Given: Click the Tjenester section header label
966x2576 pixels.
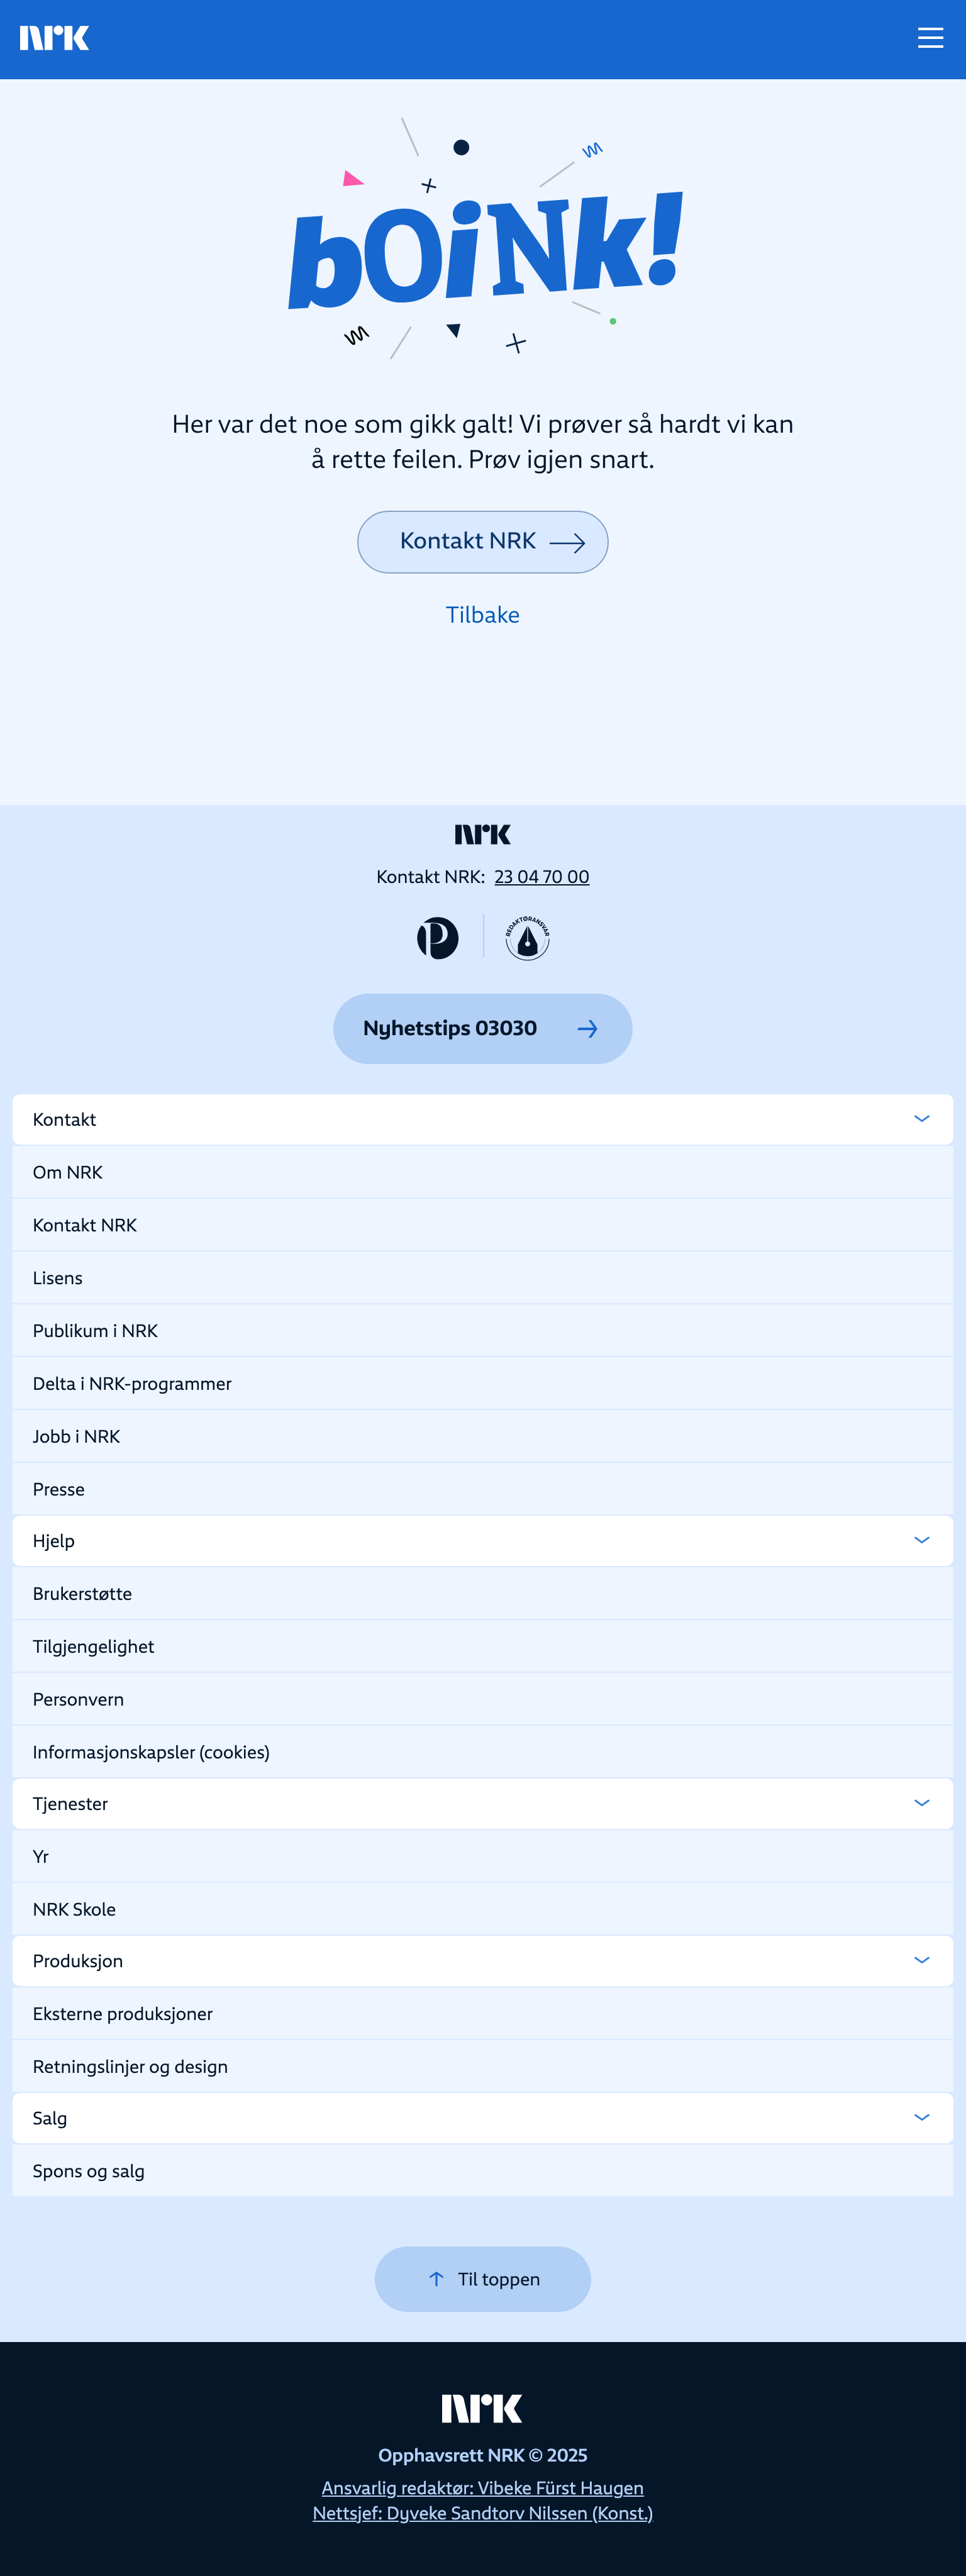Looking at the screenshot, I should click(x=70, y=1804).
